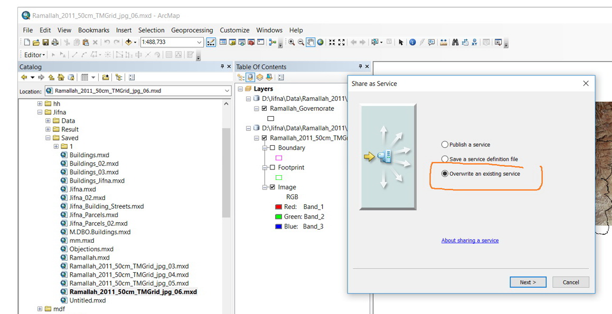The image size is (612, 314).
Task: Expand the Result folder in Catalog
Action: 48,129
